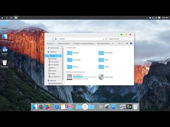Open Documents in the navigation pane

53,62
